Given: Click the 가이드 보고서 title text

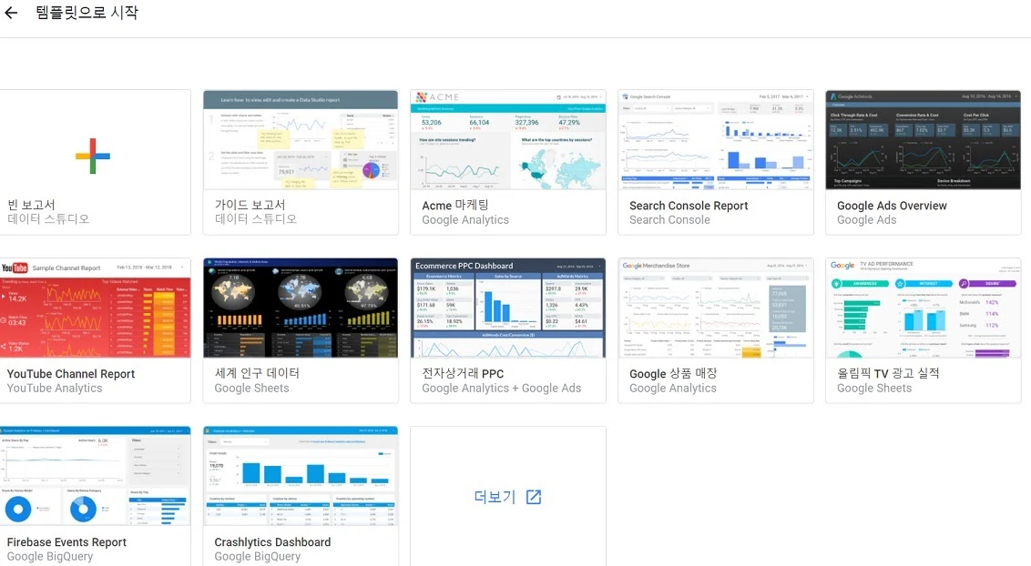Looking at the screenshot, I should [250, 205].
